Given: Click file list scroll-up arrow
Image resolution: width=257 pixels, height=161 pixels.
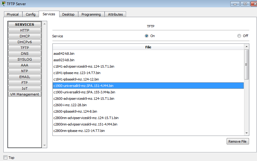Looking at the screenshot, I should [x=247, y=47].
